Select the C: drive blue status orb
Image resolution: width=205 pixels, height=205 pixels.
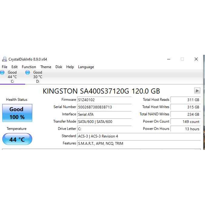[x=2, y=72]
